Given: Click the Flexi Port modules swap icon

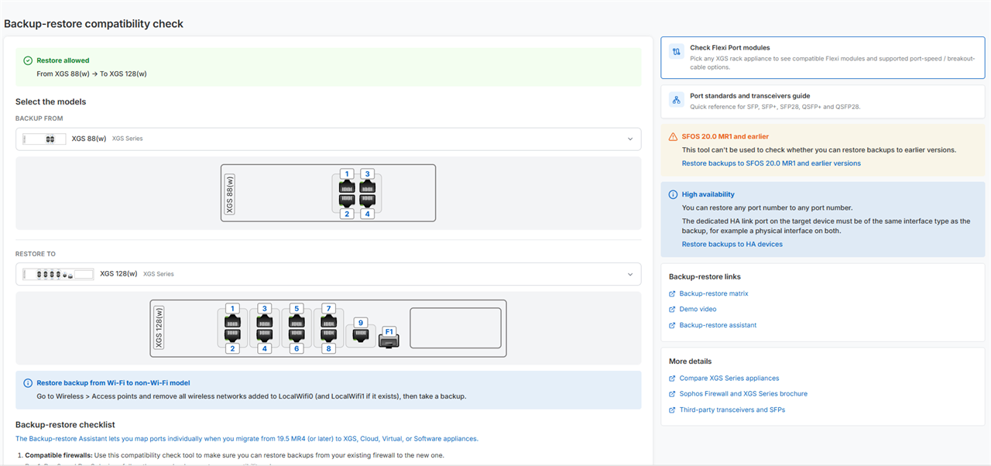Looking at the screenshot, I should (676, 52).
